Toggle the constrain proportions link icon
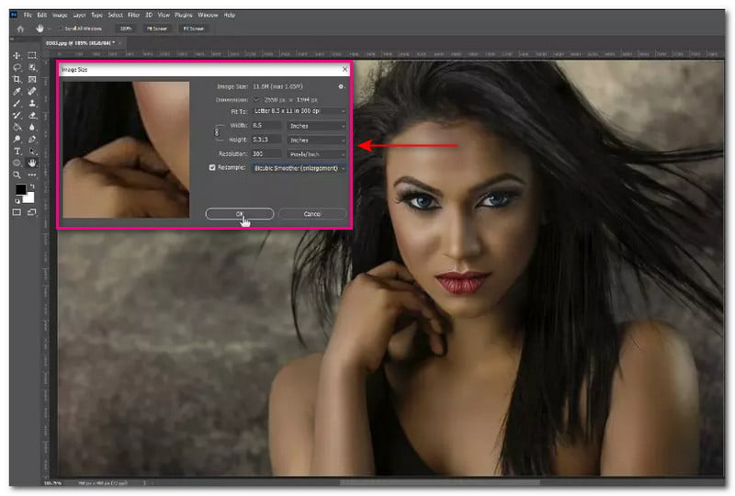735x496 pixels. click(216, 132)
